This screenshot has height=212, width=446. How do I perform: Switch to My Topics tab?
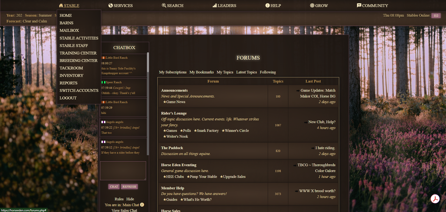click(x=225, y=72)
